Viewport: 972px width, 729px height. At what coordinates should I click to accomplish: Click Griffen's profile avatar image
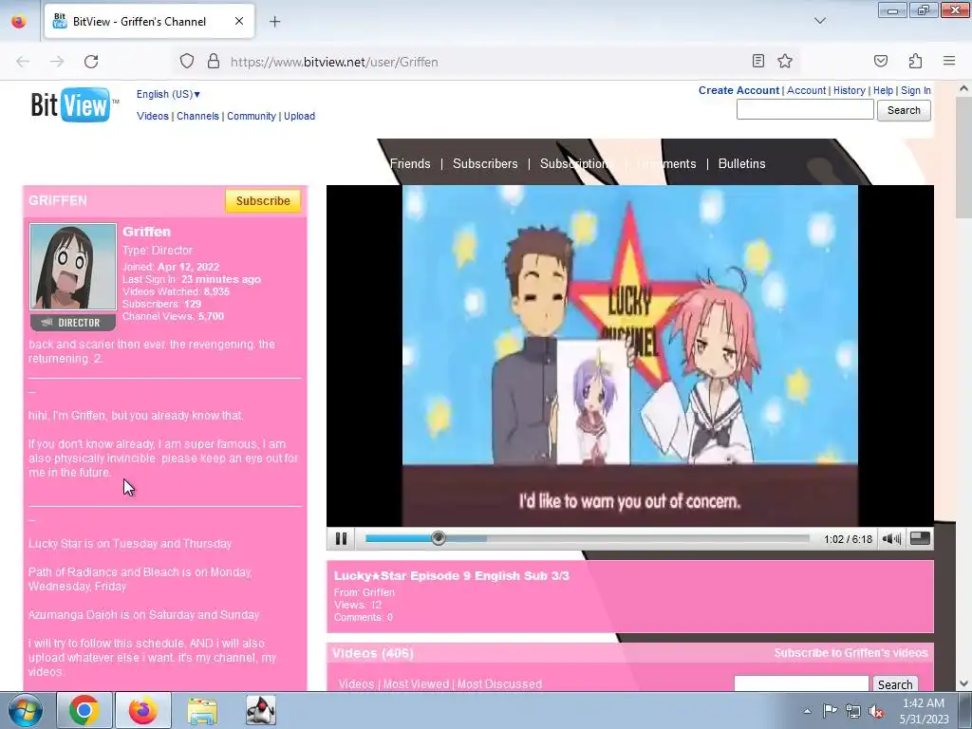(73, 267)
